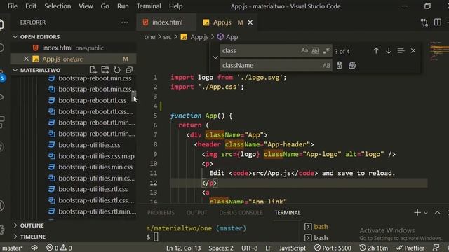Open the Selection menu

(x=58, y=6)
